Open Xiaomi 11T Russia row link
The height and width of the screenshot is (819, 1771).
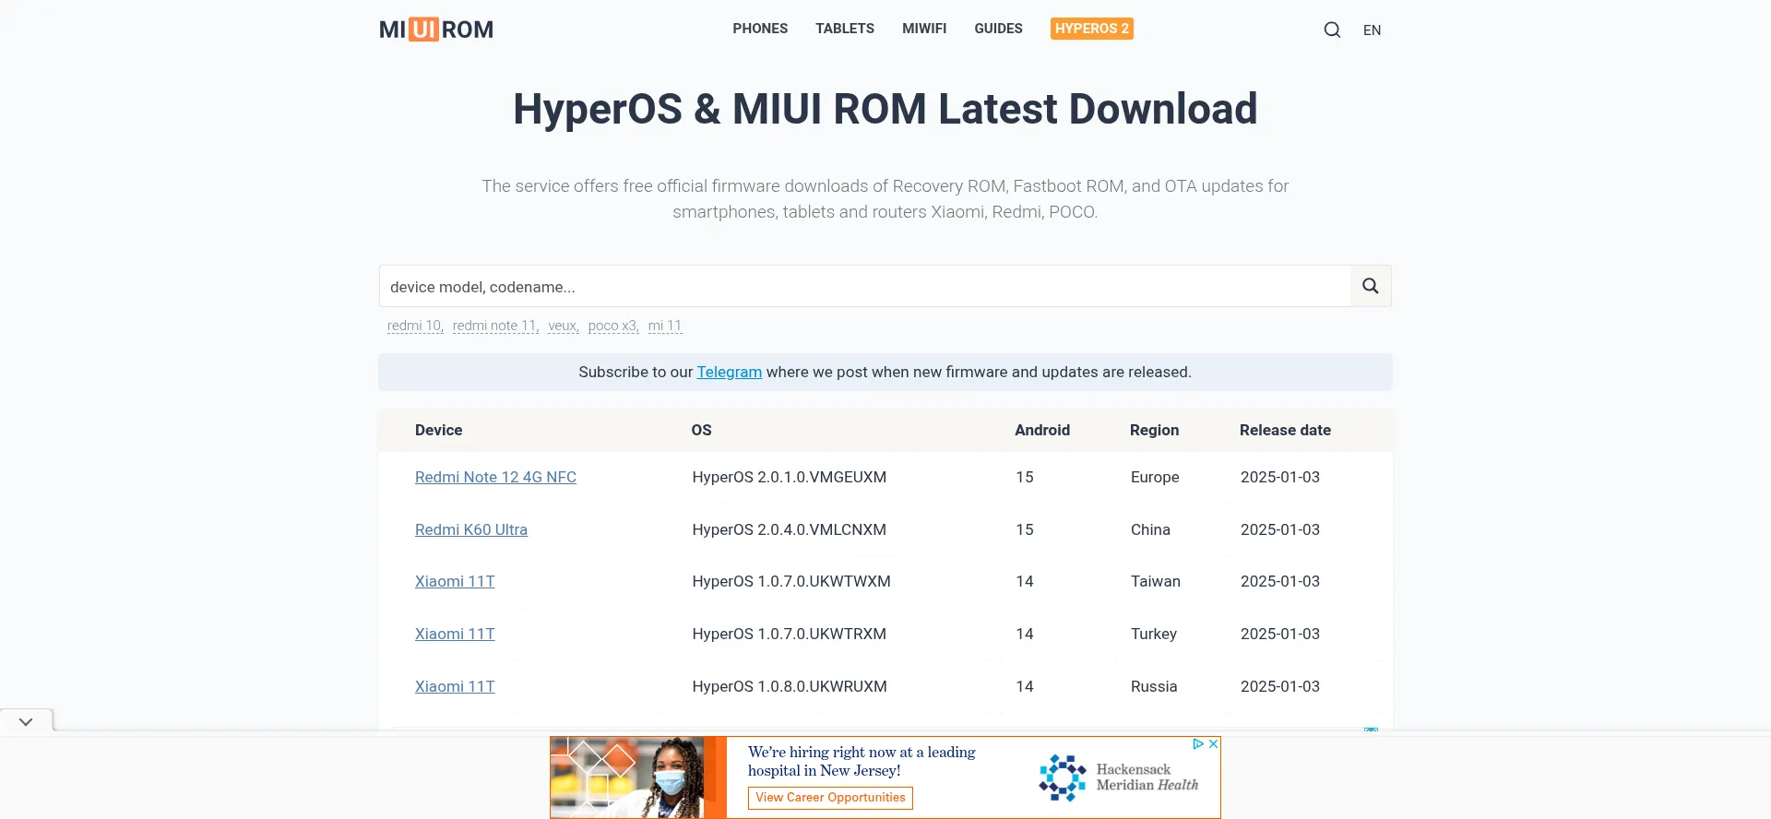pos(455,686)
